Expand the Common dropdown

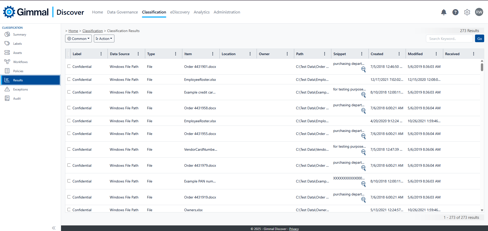click(78, 39)
